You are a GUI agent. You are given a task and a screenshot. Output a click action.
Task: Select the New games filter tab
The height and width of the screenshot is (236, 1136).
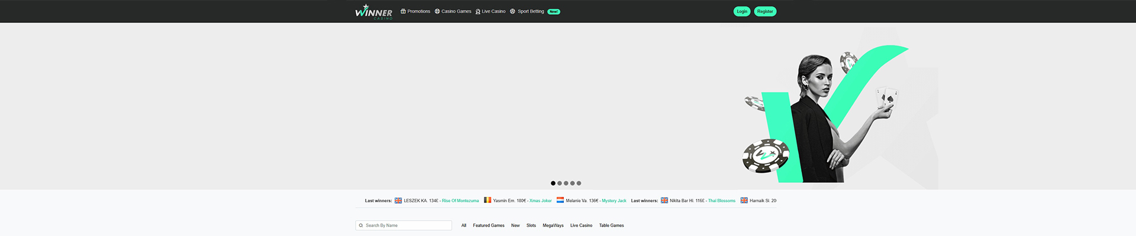coord(515,225)
